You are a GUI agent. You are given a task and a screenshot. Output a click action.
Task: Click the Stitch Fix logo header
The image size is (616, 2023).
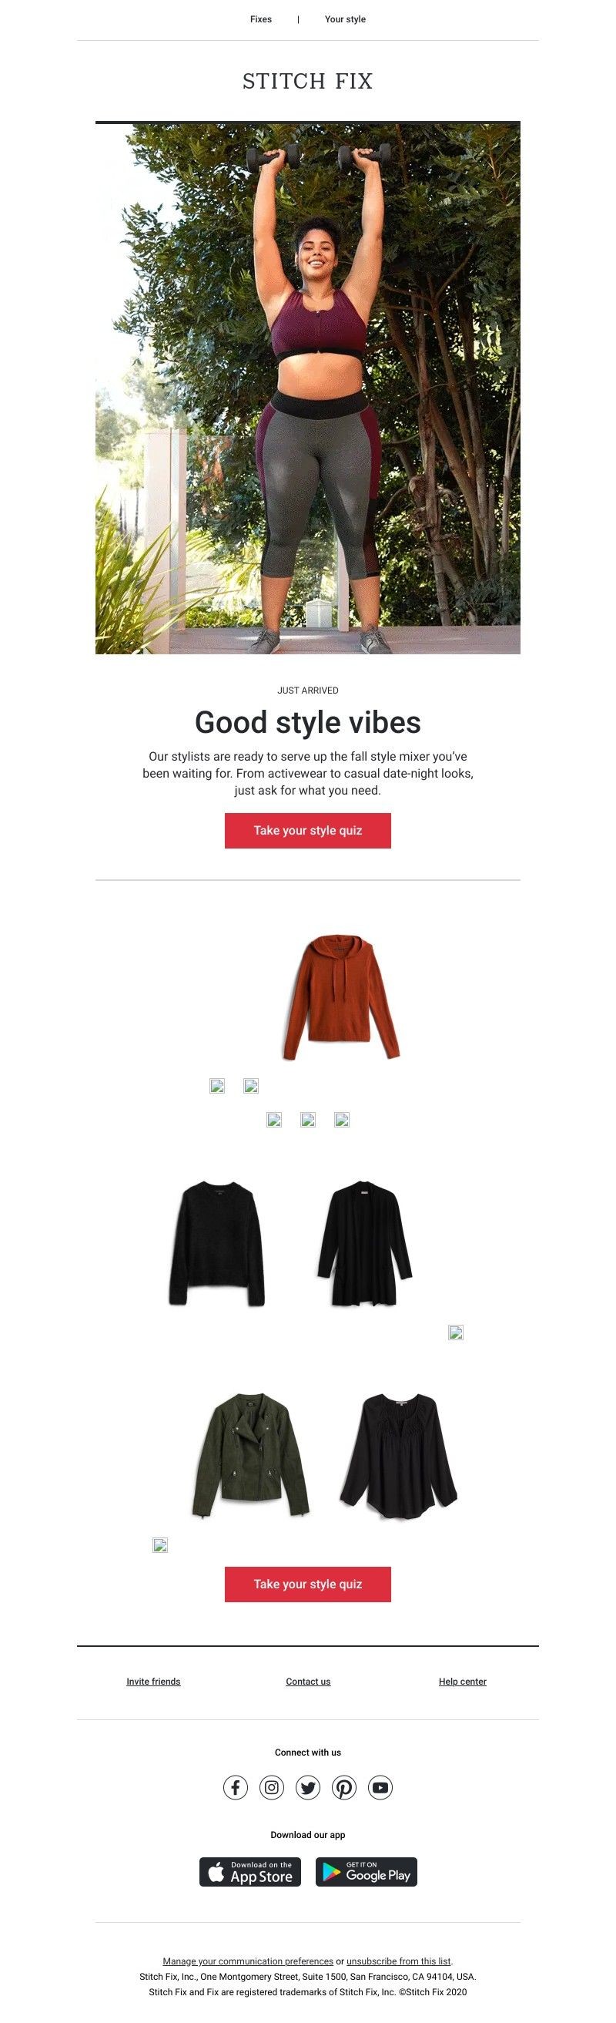(x=307, y=81)
